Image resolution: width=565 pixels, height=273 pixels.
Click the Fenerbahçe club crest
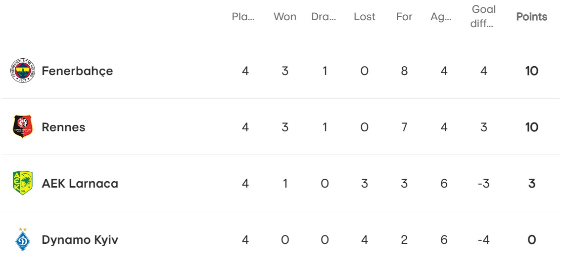coord(23,71)
